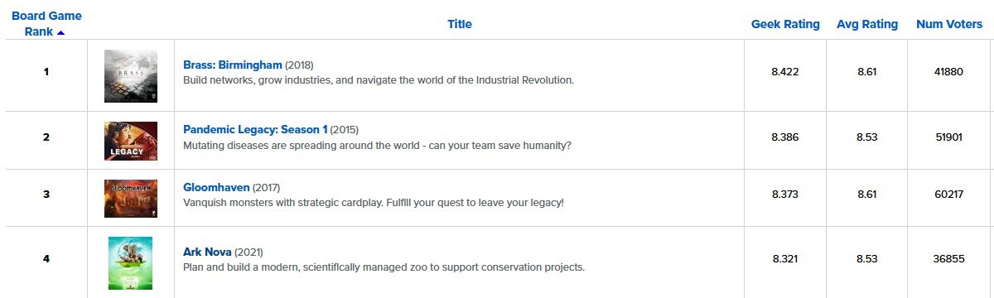Click Gloomhaven's 60217 voters number
This screenshot has height=298, width=994.
tap(949, 195)
